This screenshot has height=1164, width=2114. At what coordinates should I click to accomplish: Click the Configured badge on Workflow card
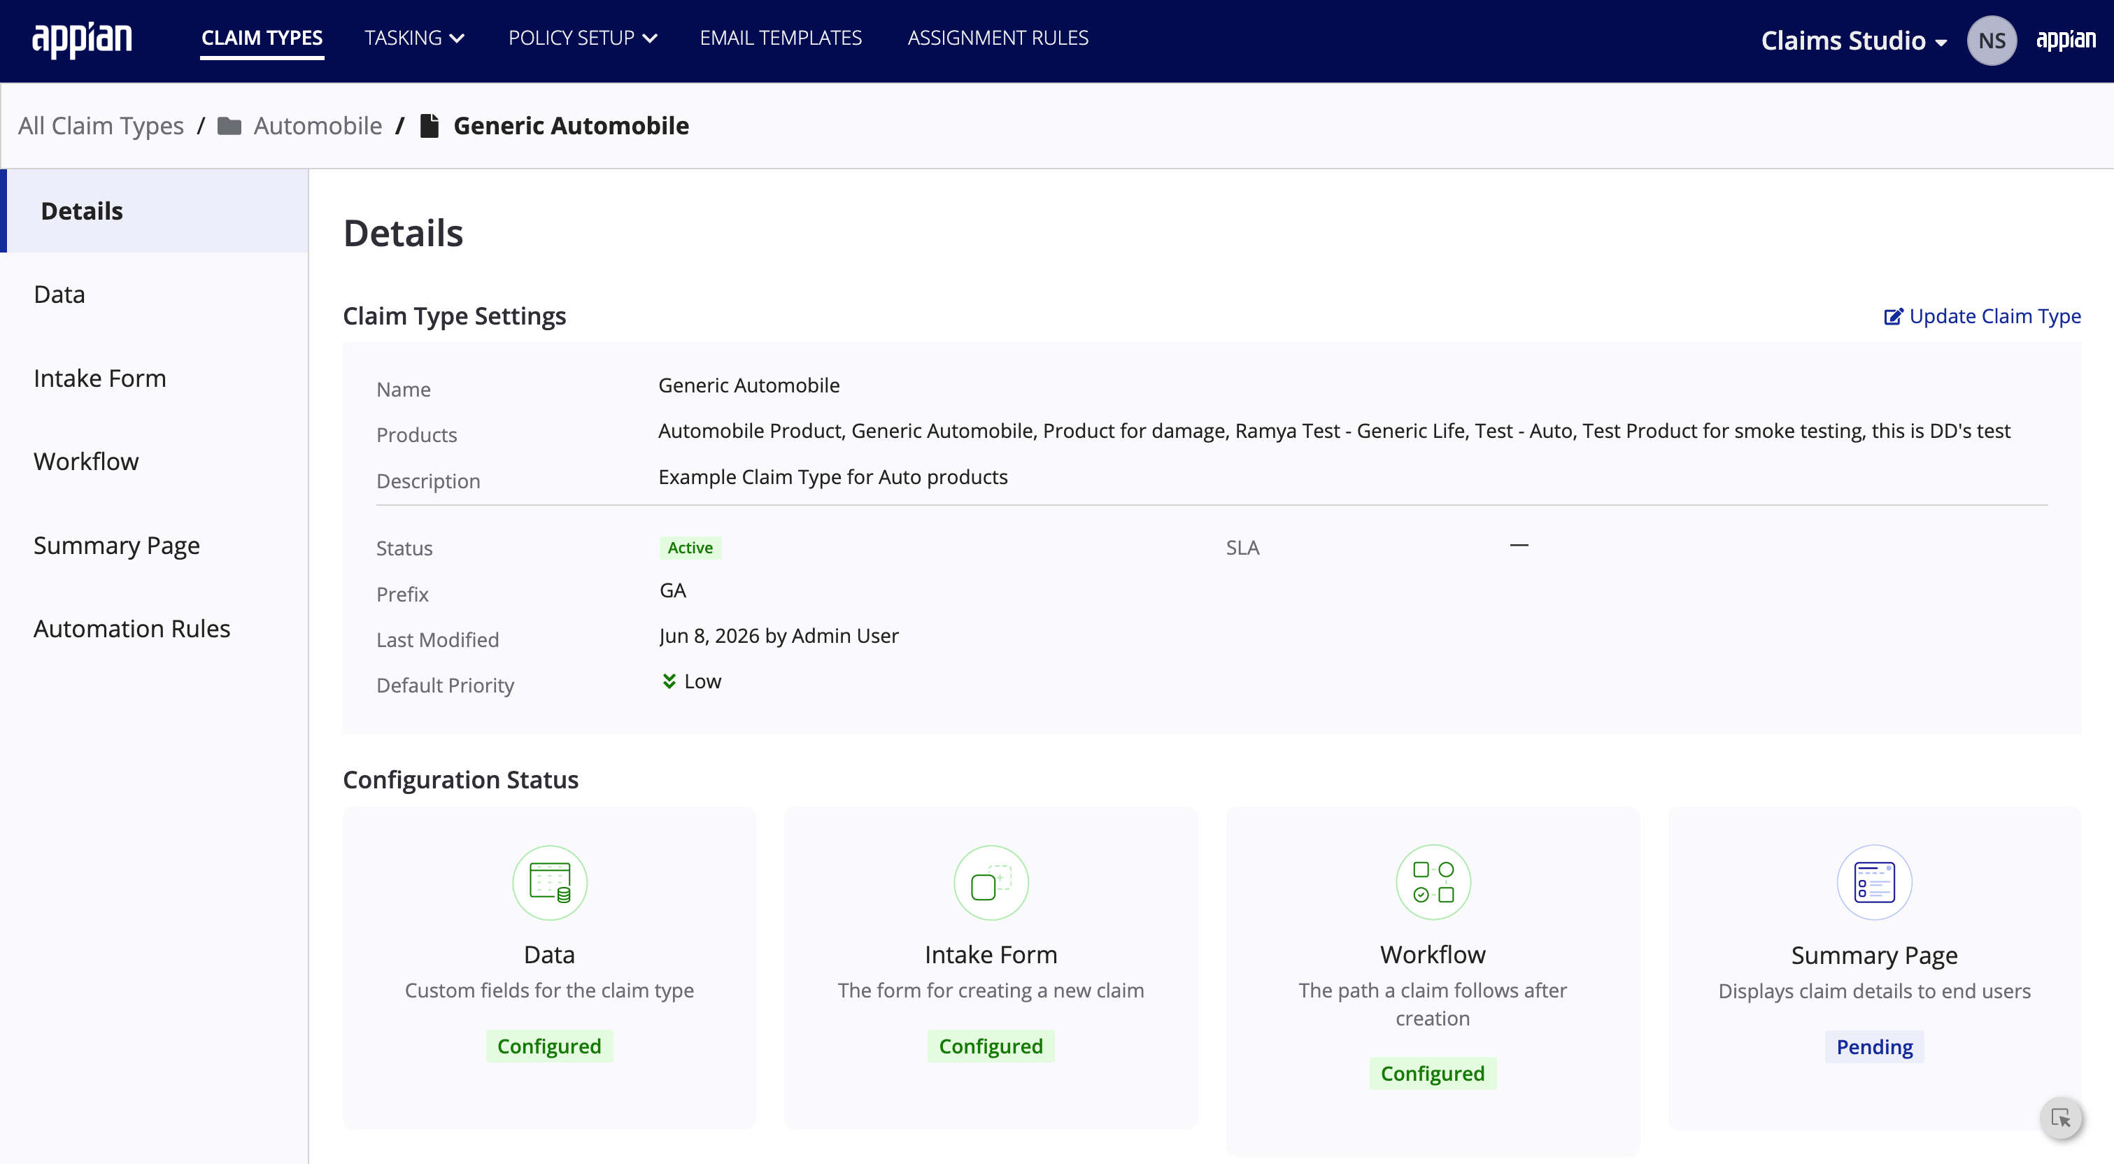1433,1074
